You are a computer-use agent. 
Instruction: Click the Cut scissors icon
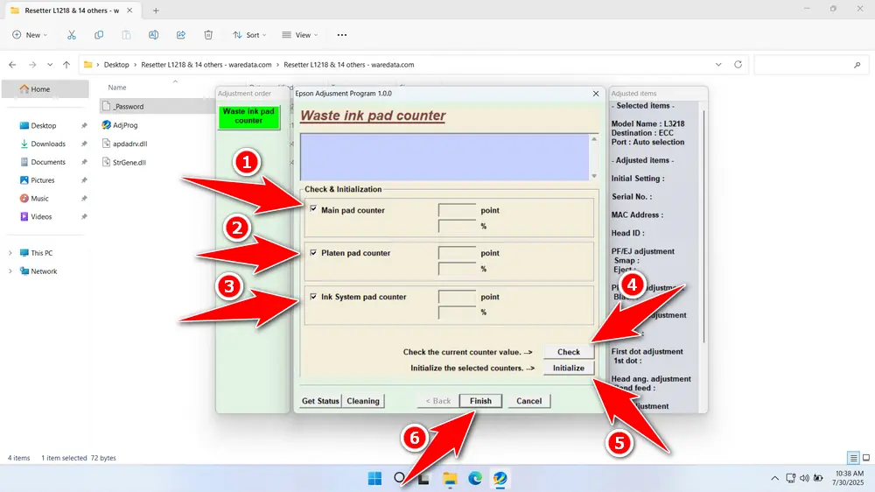[x=72, y=35]
